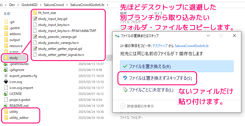The width and height of the screenshot is (245, 126).
Task: Click the export_presets.cfg gear file icon
Action: click(6, 76)
